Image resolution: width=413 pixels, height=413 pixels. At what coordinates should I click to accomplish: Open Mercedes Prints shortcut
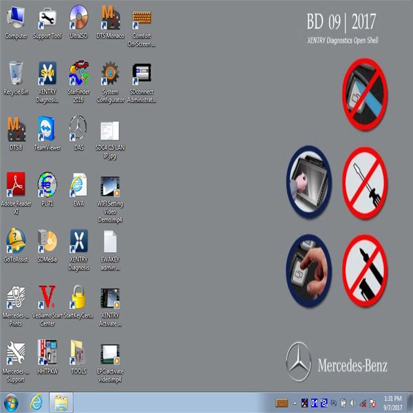16,306
